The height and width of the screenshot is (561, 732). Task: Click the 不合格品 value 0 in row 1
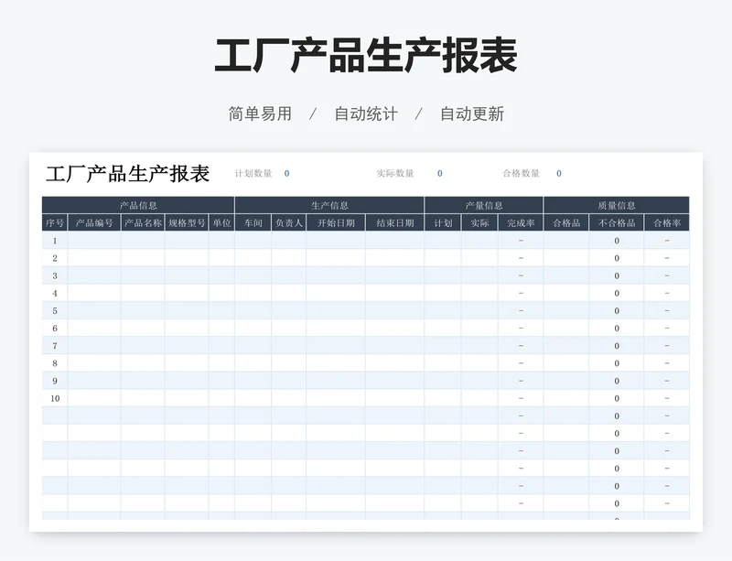(x=617, y=241)
